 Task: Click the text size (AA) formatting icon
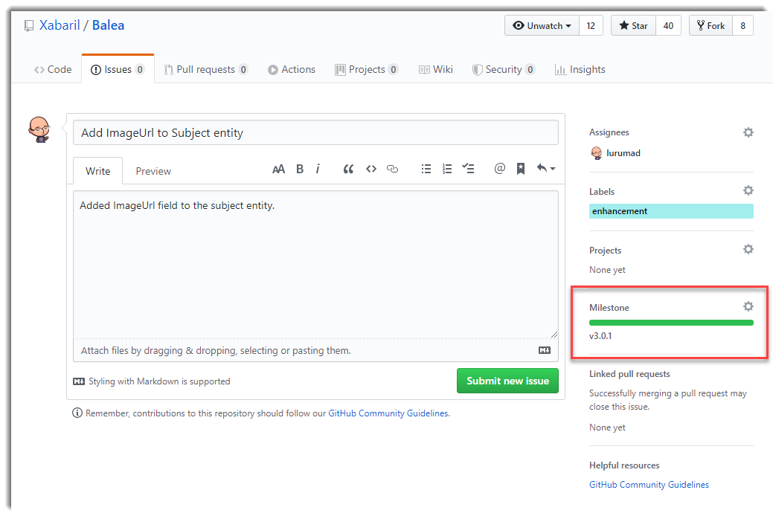coord(278,169)
